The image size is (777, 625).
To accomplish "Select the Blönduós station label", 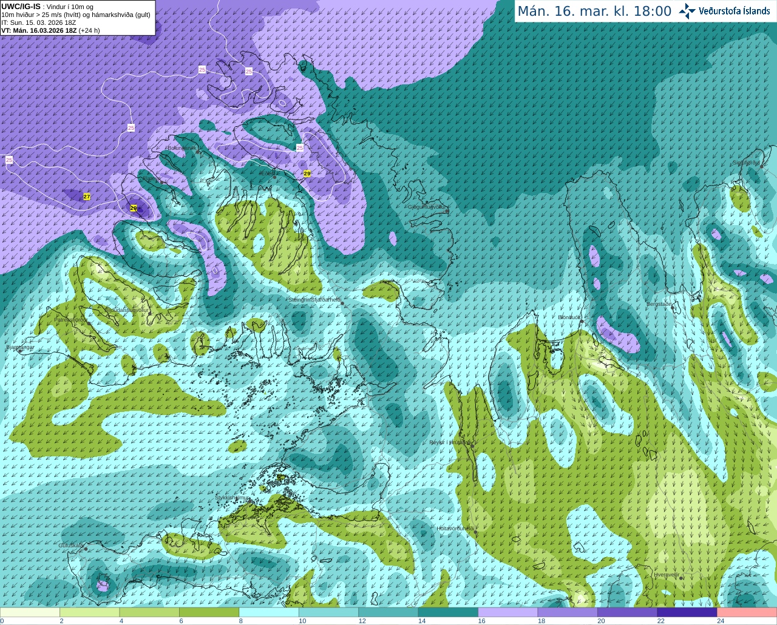I will pyautogui.click(x=570, y=317).
